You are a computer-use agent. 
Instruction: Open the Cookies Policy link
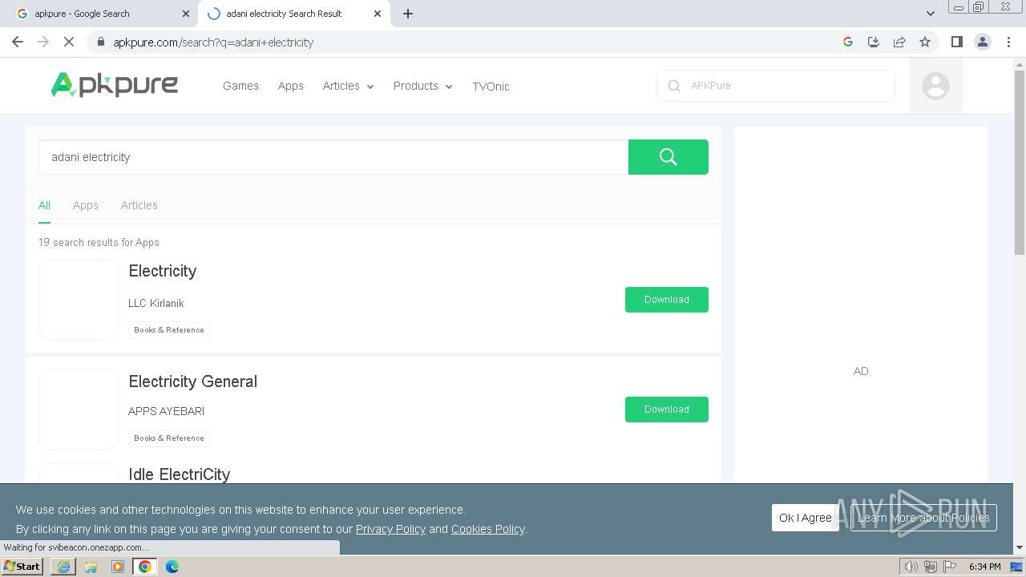pyautogui.click(x=487, y=529)
